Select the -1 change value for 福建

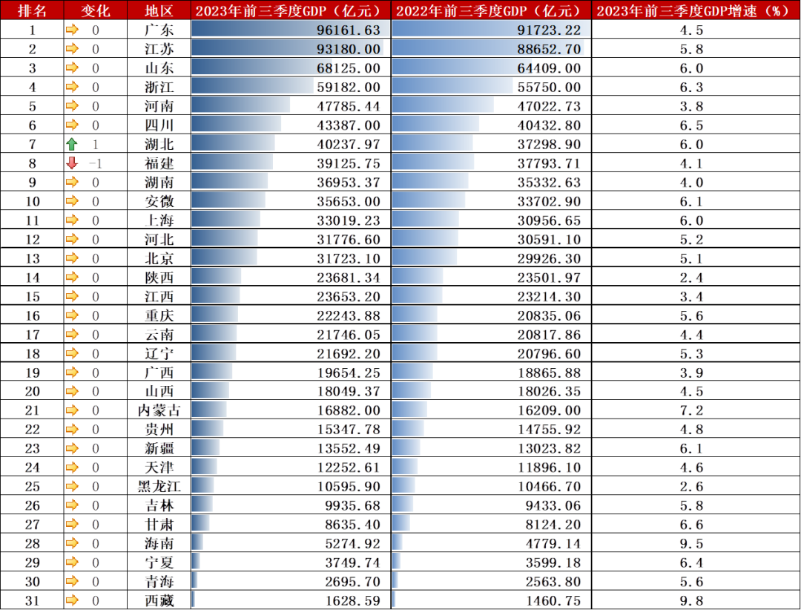96,163
